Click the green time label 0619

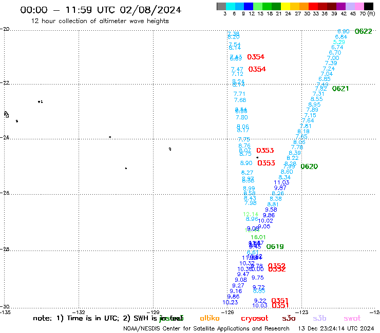click(275, 246)
